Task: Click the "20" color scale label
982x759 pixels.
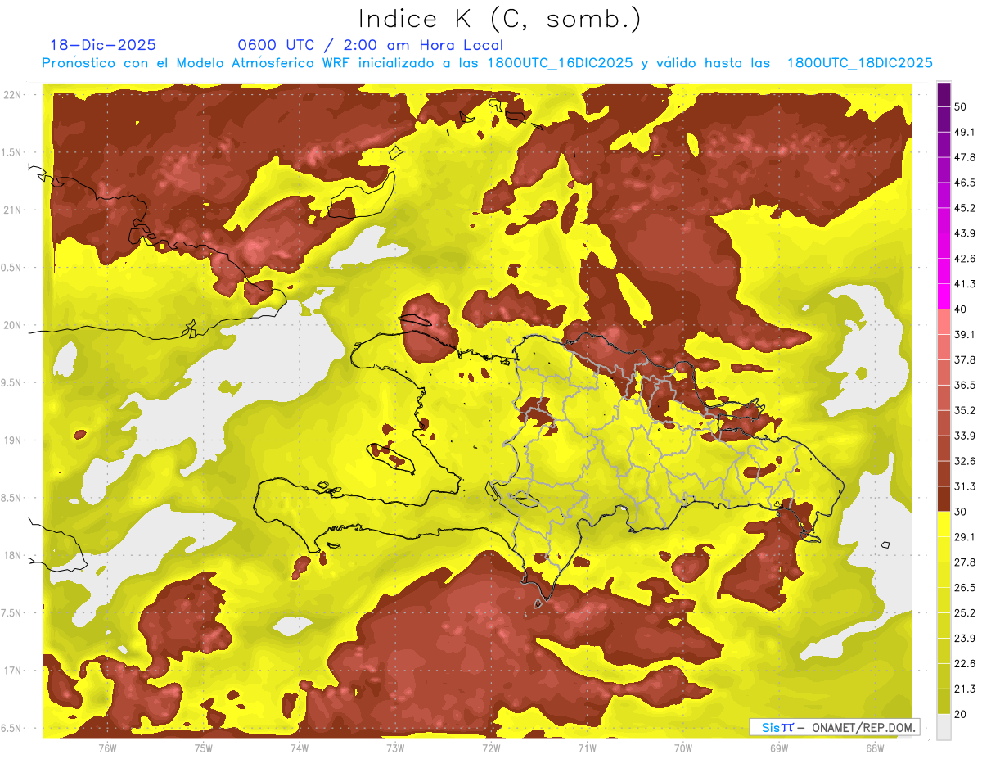Action: click(x=961, y=714)
